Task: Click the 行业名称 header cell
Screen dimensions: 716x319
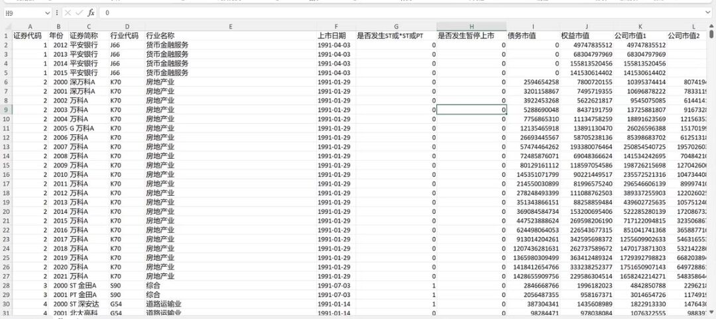Action: point(231,36)
